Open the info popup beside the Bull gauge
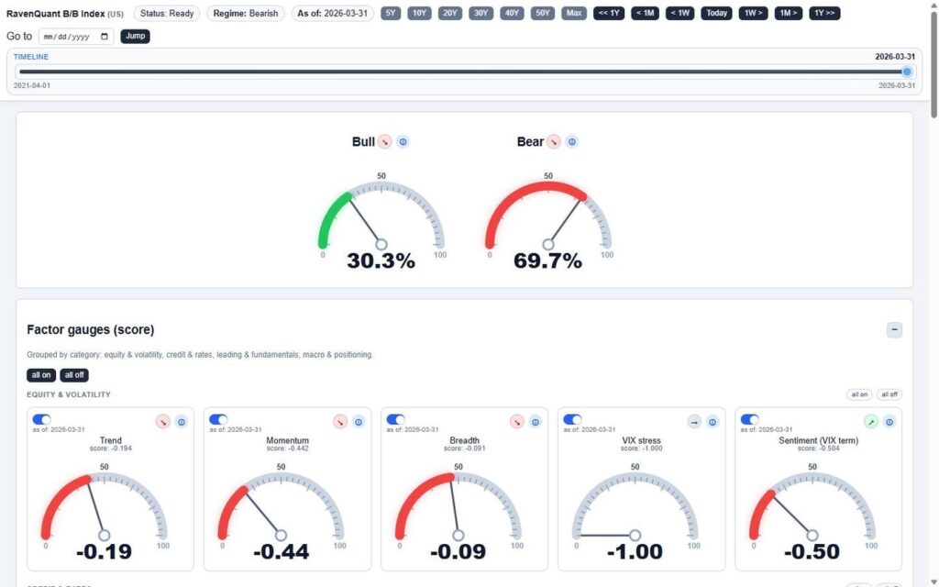 click(x=402, y=142)
